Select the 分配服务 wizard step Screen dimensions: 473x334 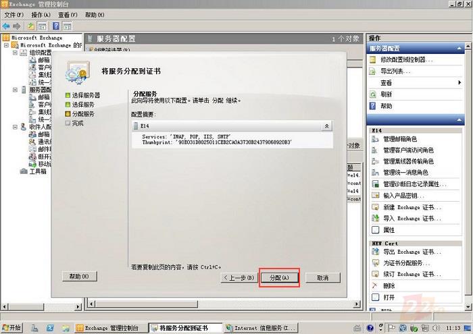click(80, 114)
